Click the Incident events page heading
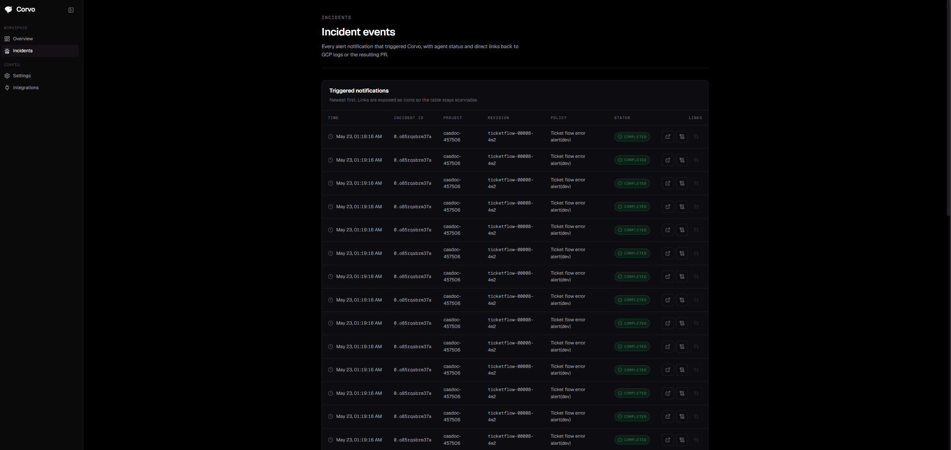Screen dimensions: 951x450 click(358, 32)
